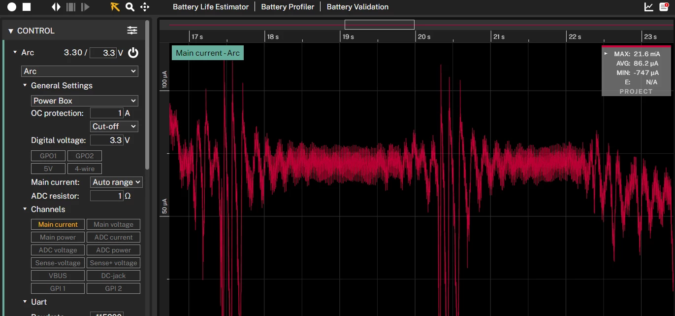
Task: Open the Auto range main current dropdown
Action: click(117, 182)
